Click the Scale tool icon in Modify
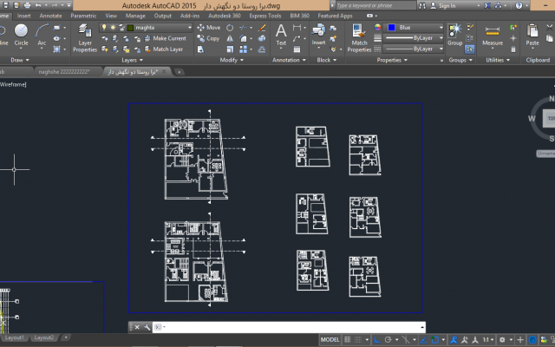 230,49
